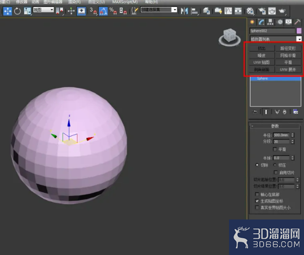
Task: Open the 自定义(U) menu
Action: tap(96, 2)
